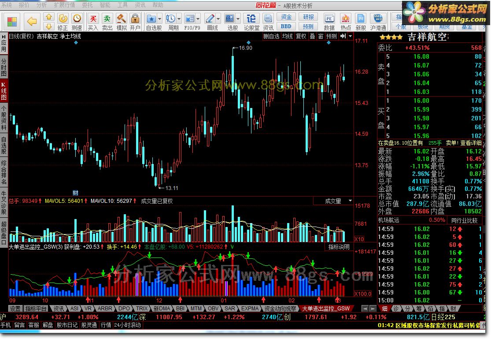Go back with the yellow left arrow
This screenshot has height=339, width=491.
point(32,22)
